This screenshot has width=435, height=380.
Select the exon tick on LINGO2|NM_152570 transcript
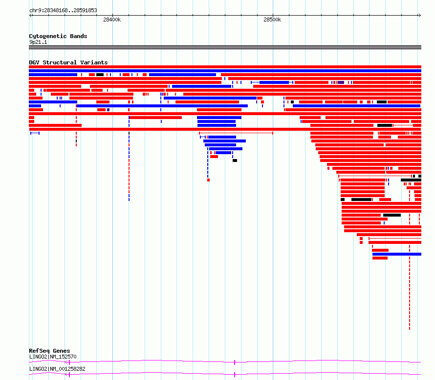coord(235,362)
